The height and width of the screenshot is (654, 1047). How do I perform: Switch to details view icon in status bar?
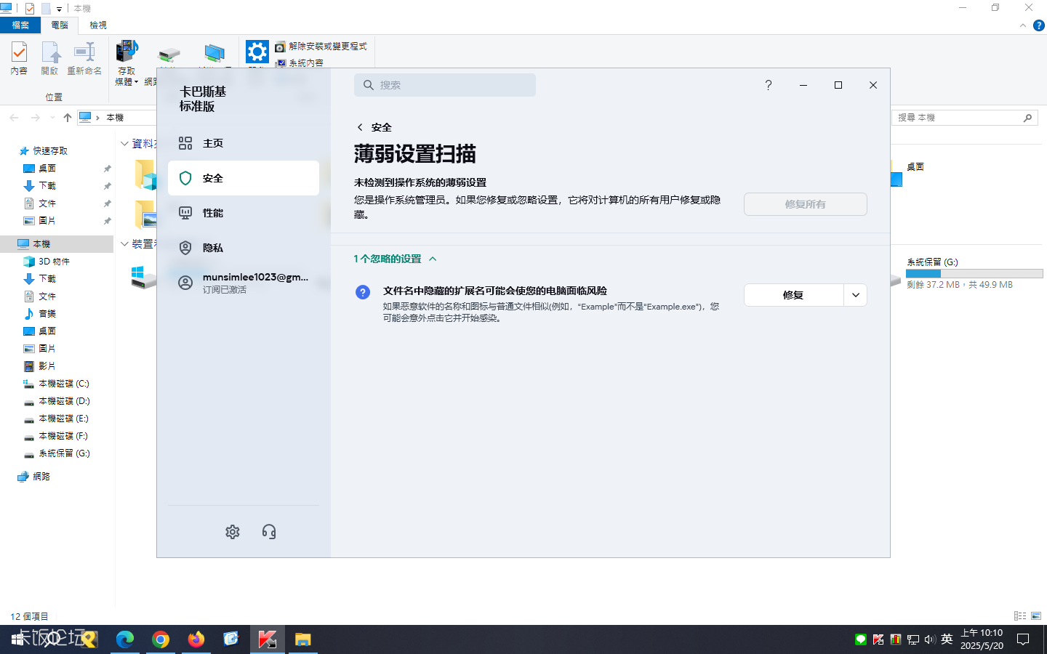(x=1020, y=616)
